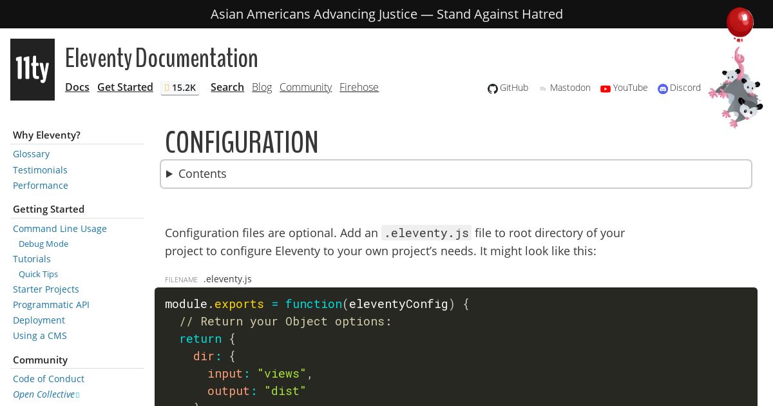Open the Firehose link
The height and width of the screenshot is (406, 773).
pos(359,87)
